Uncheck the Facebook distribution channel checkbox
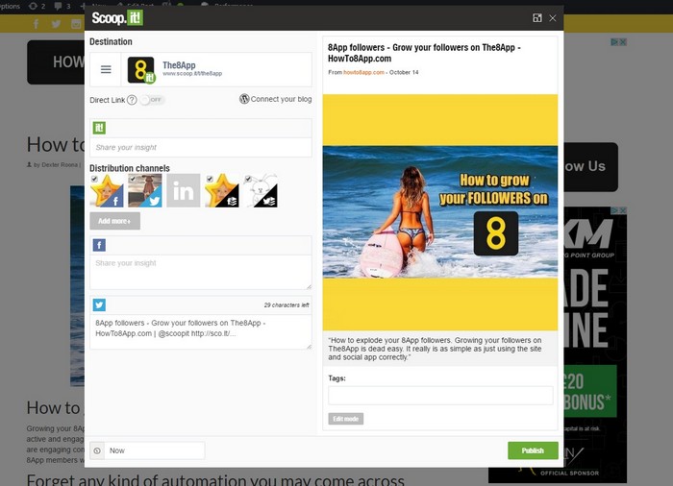Image resolution: width=673 pixels, height=486 pixels. pyautogui.click(x=94, y=179)
